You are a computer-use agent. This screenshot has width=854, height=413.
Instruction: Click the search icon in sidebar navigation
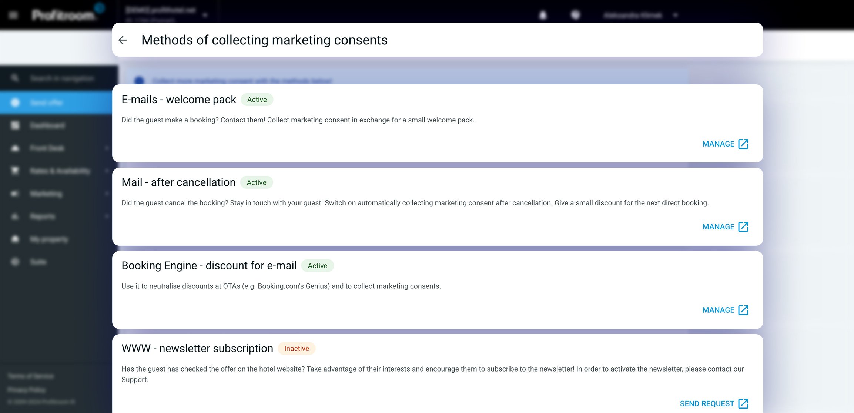point(15,78)
